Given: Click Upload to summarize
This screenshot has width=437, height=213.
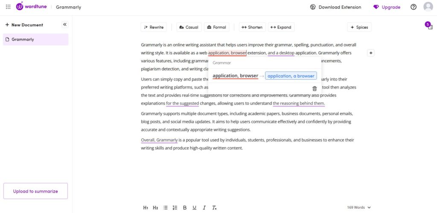Looking at the screenshot, I should coord(35,191).
